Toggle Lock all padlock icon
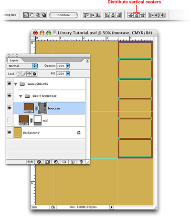The width and height of the screenshot is (191, 217). point(34,74)
